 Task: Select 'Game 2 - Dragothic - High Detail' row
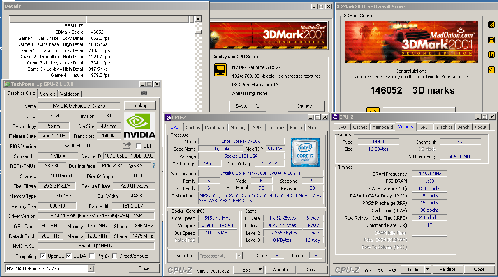[x=102, y=57]
